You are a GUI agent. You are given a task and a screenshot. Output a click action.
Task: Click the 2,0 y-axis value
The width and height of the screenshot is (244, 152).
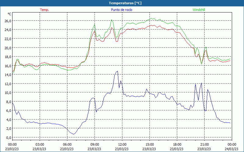[9, 129]
